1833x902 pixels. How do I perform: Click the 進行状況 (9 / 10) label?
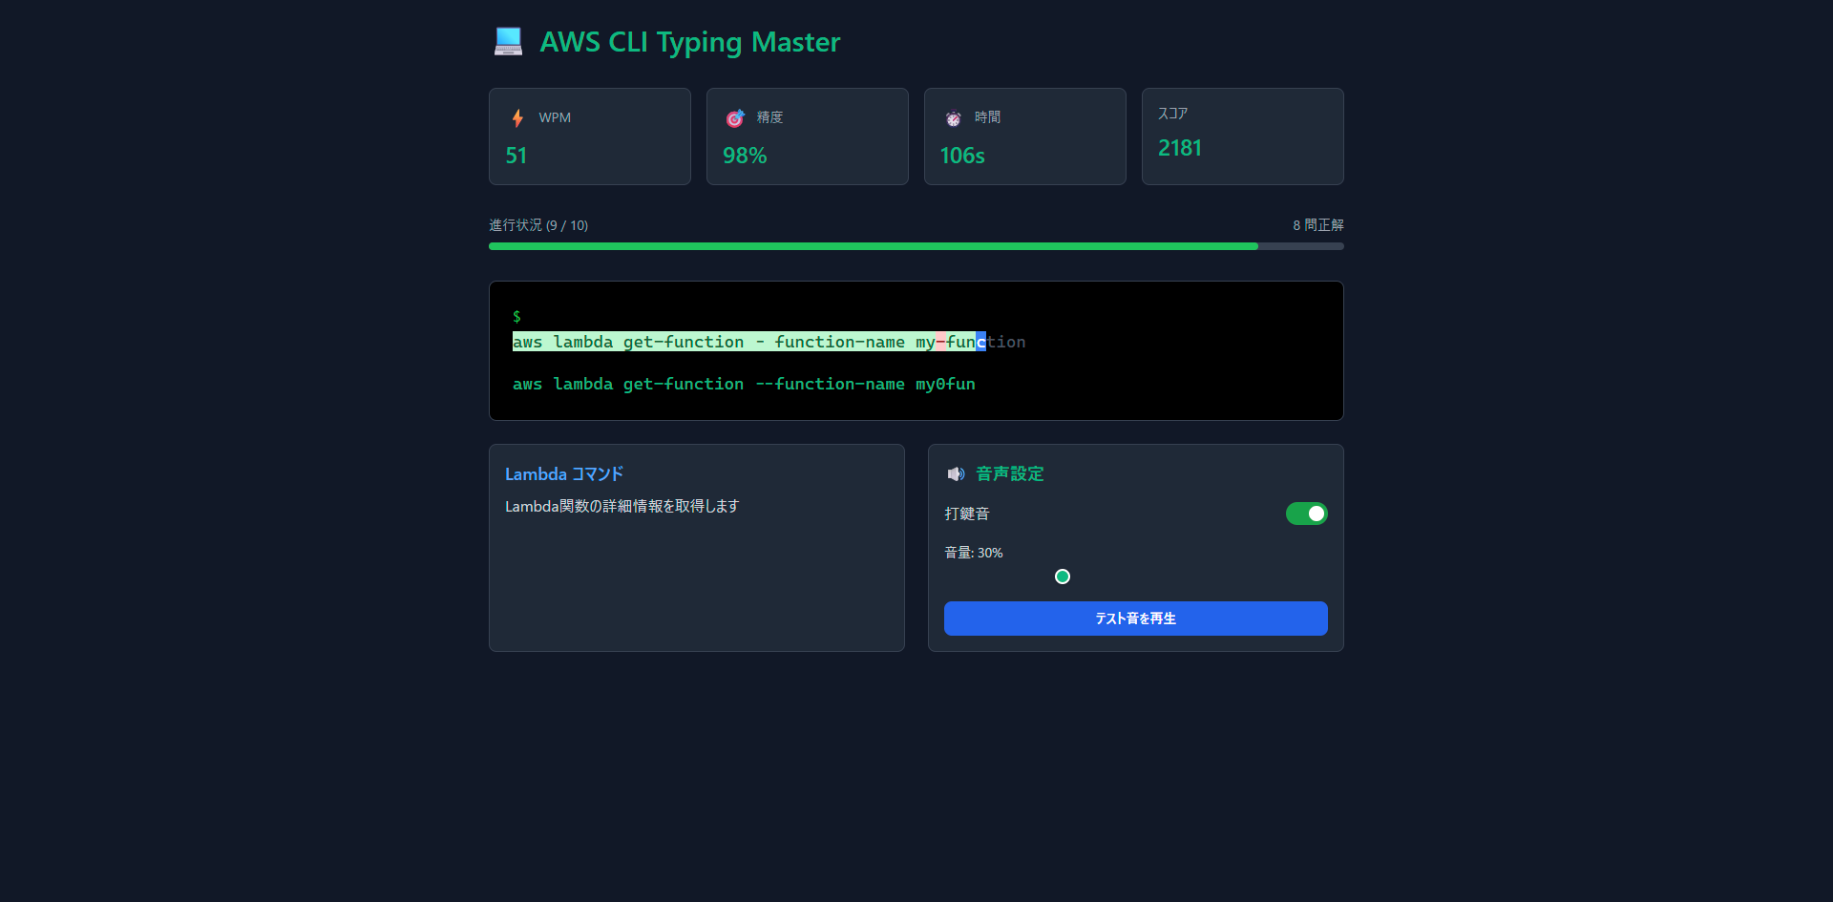coord(538,225)
